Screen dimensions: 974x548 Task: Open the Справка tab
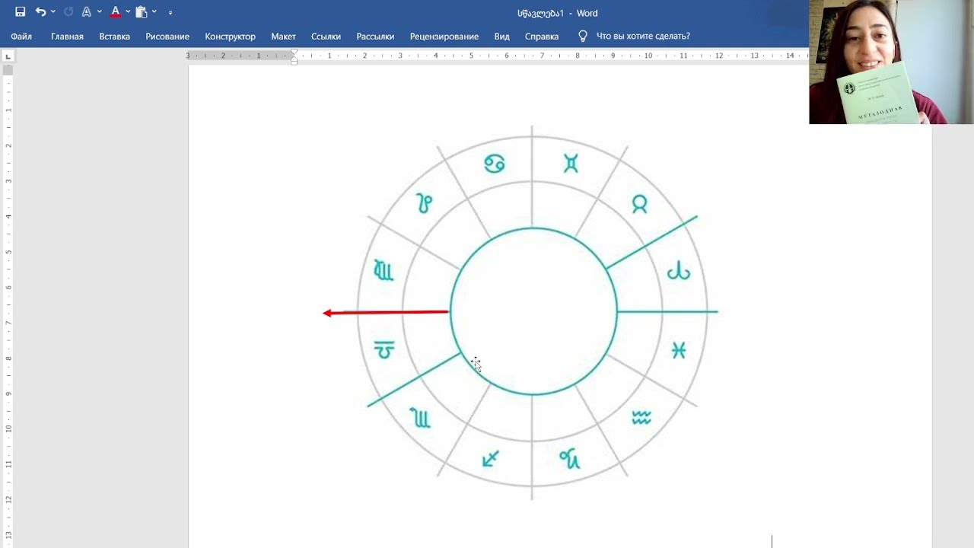click(x=542, y=37)
